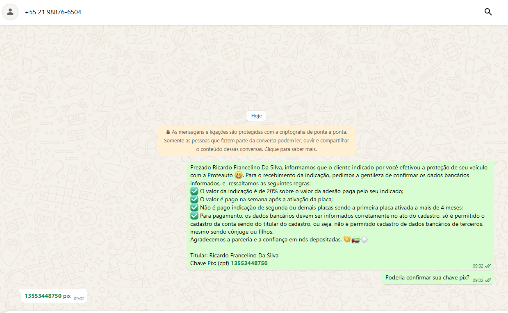Click the 09:02 timestamp on received message
This screenshot has width=508, height=313.
click(x=79, y=299)
